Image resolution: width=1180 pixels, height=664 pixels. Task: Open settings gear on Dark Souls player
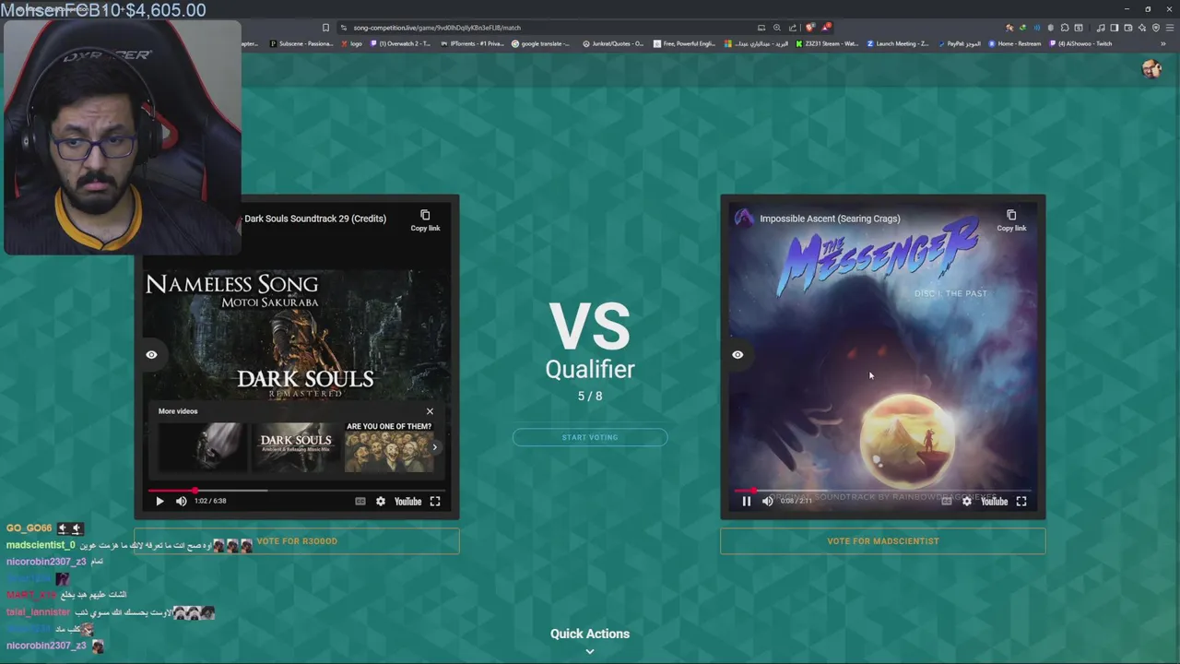[x=380, y=501]
